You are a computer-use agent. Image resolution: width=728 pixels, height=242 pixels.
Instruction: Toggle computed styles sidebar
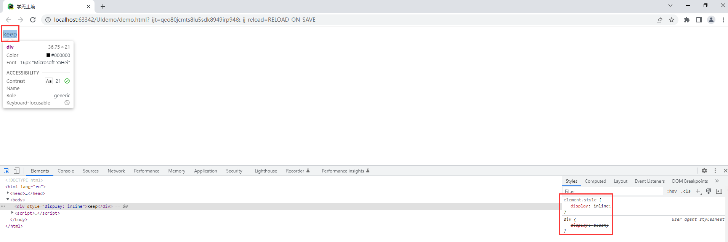coord(719,191)
